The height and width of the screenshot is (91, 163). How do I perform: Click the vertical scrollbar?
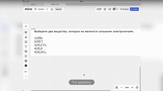click(140, 78)
